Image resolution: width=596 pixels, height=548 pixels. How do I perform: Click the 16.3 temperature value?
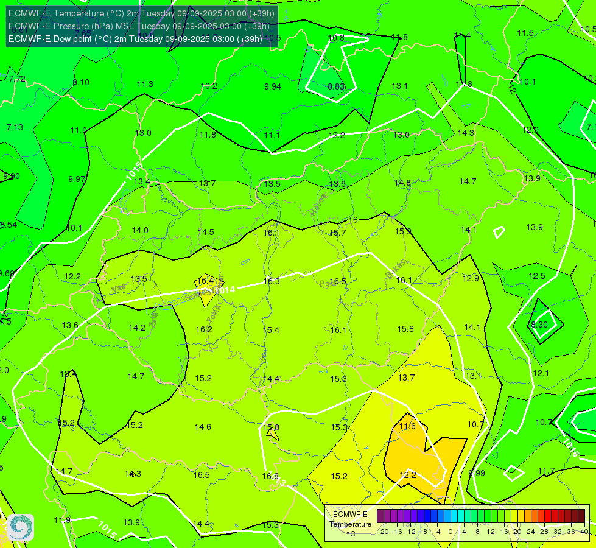(x=272, y=281)
